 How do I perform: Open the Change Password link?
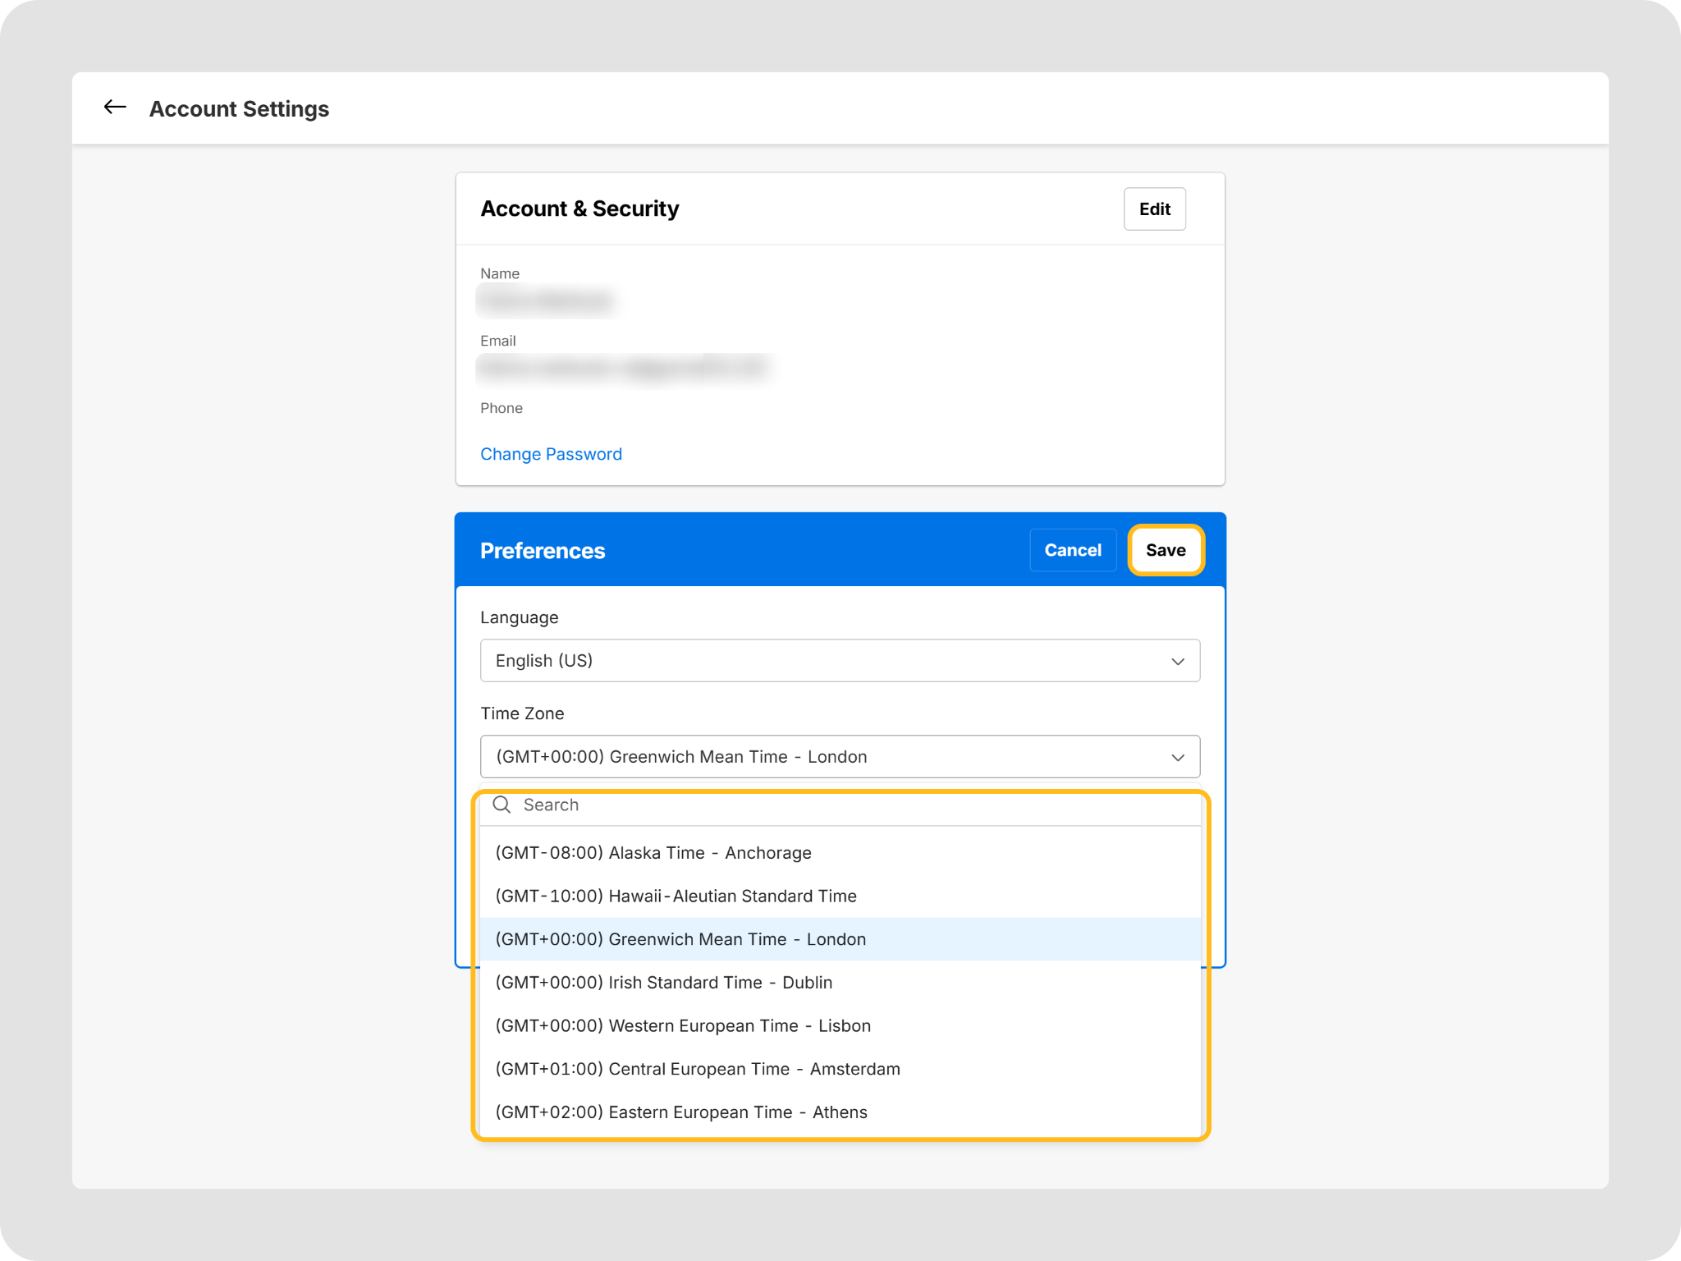tap(551, 454)
